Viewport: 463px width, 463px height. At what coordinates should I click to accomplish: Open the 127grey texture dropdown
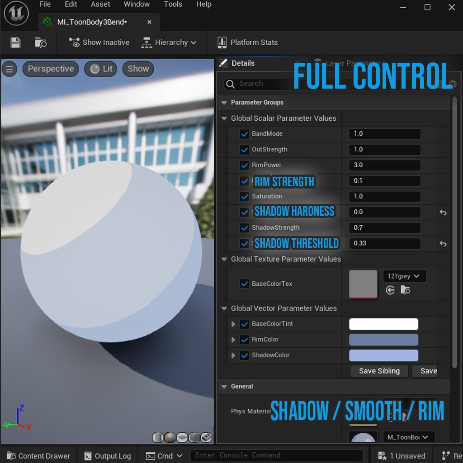[x=404, y=276]
